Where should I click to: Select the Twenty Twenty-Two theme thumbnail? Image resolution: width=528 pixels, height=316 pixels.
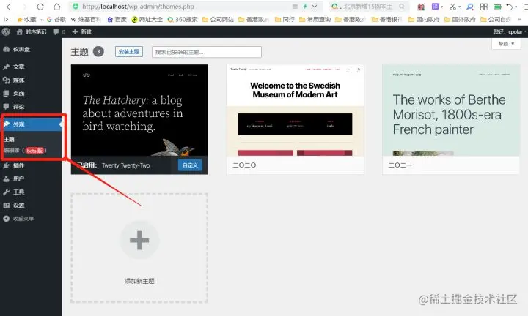click(139, 110)
